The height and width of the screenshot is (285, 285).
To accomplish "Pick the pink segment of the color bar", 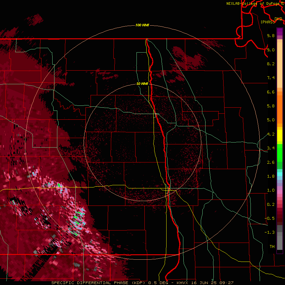I will coord(280,192).
